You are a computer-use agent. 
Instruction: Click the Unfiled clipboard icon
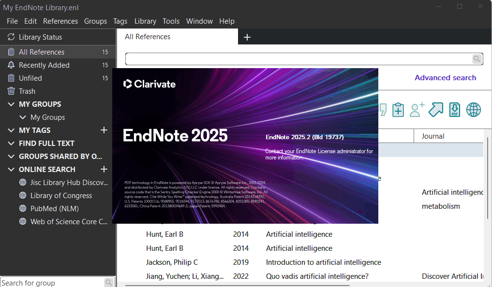[x=11, y=78]
